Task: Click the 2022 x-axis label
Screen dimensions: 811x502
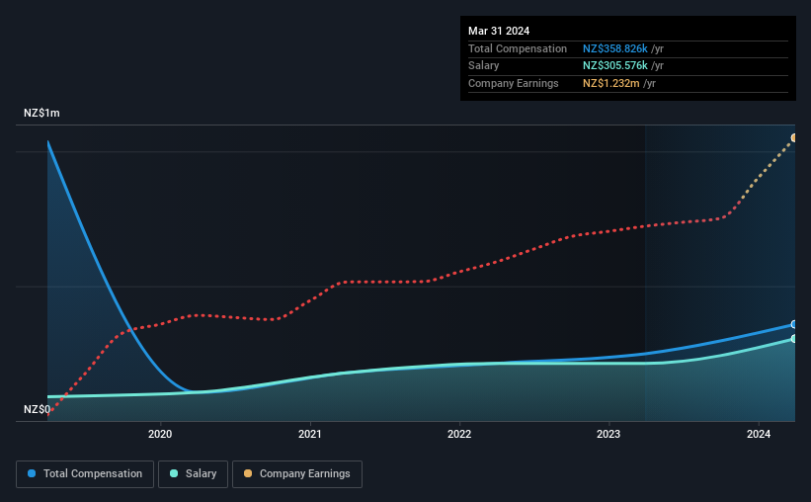Action: click(459, 434)
